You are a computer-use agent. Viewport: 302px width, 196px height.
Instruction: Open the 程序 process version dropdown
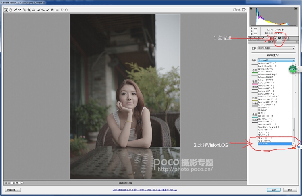[276, 48]
